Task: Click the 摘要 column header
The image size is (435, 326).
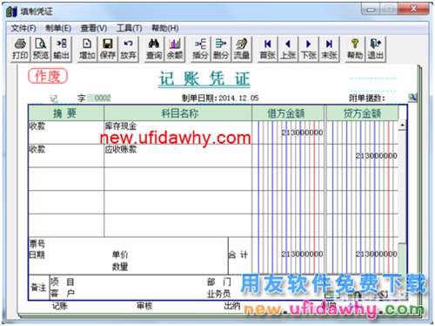Action: (x=66, y=113)
